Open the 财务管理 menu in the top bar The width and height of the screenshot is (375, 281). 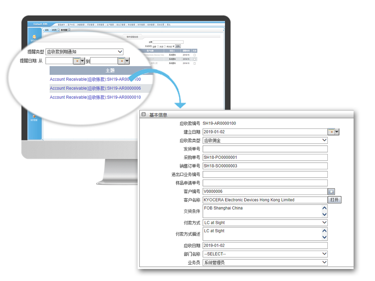coord(141,25)
